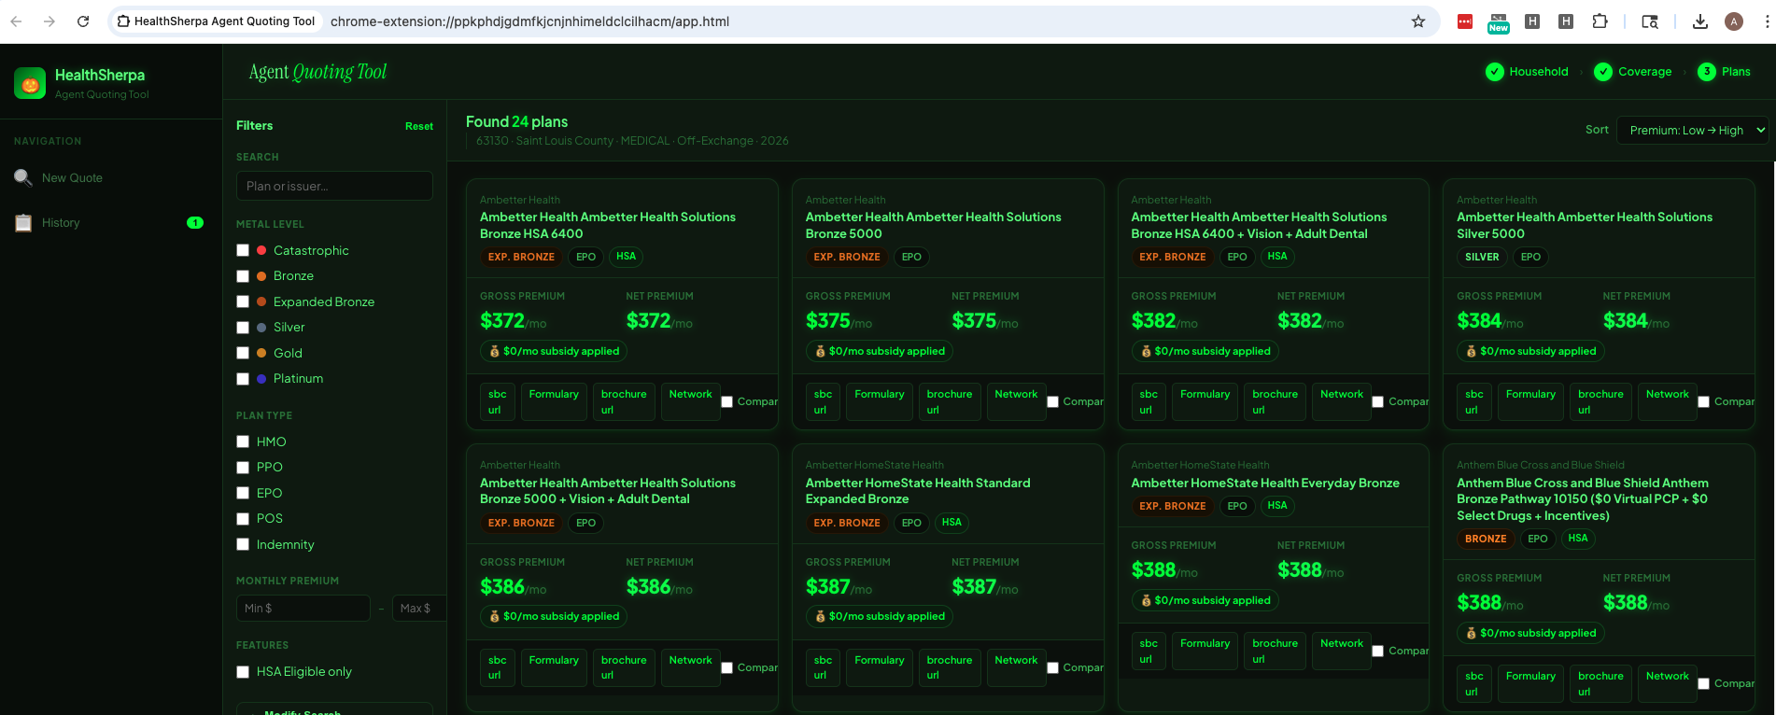Open Network for the $382 Vision + Adult Dental plan

click(1342, 402)
